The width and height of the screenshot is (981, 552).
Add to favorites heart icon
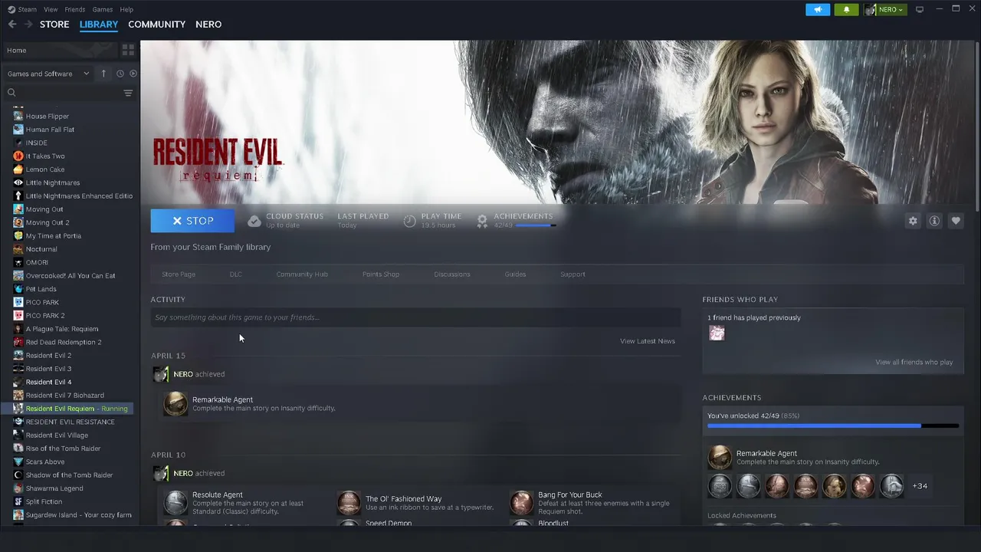point(956,221)
